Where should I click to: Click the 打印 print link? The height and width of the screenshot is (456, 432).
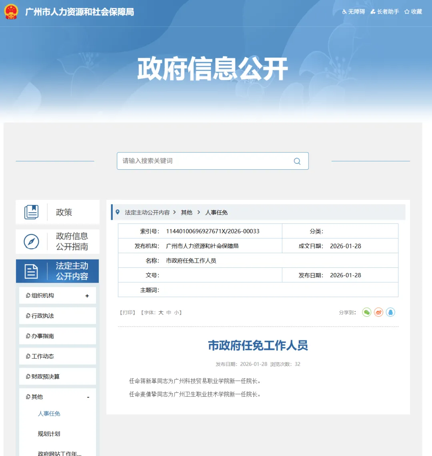click(127, 312)
